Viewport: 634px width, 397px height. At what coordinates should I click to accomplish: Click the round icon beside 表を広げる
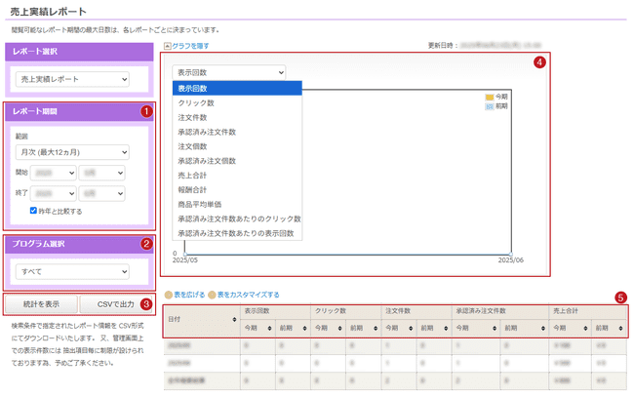coord(169,296)
